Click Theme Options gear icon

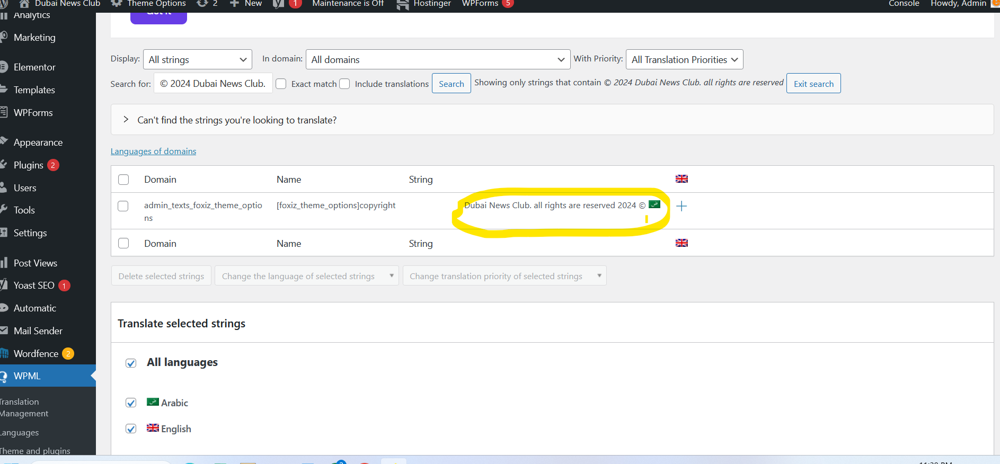tap(117, 3)
